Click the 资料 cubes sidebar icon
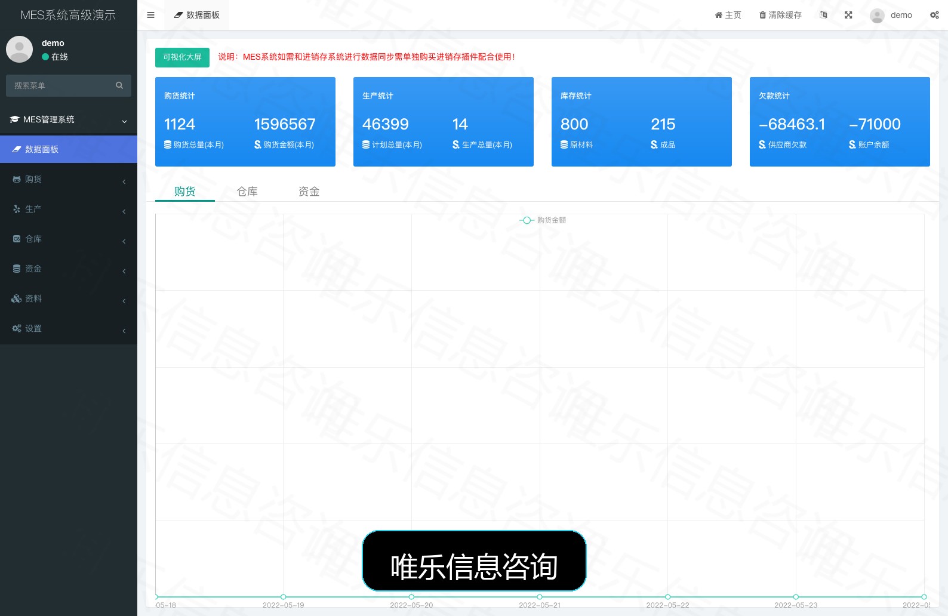 pos(17,298)
